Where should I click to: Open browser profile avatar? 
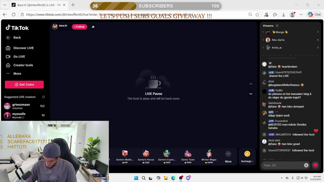(x=292, y=15)
